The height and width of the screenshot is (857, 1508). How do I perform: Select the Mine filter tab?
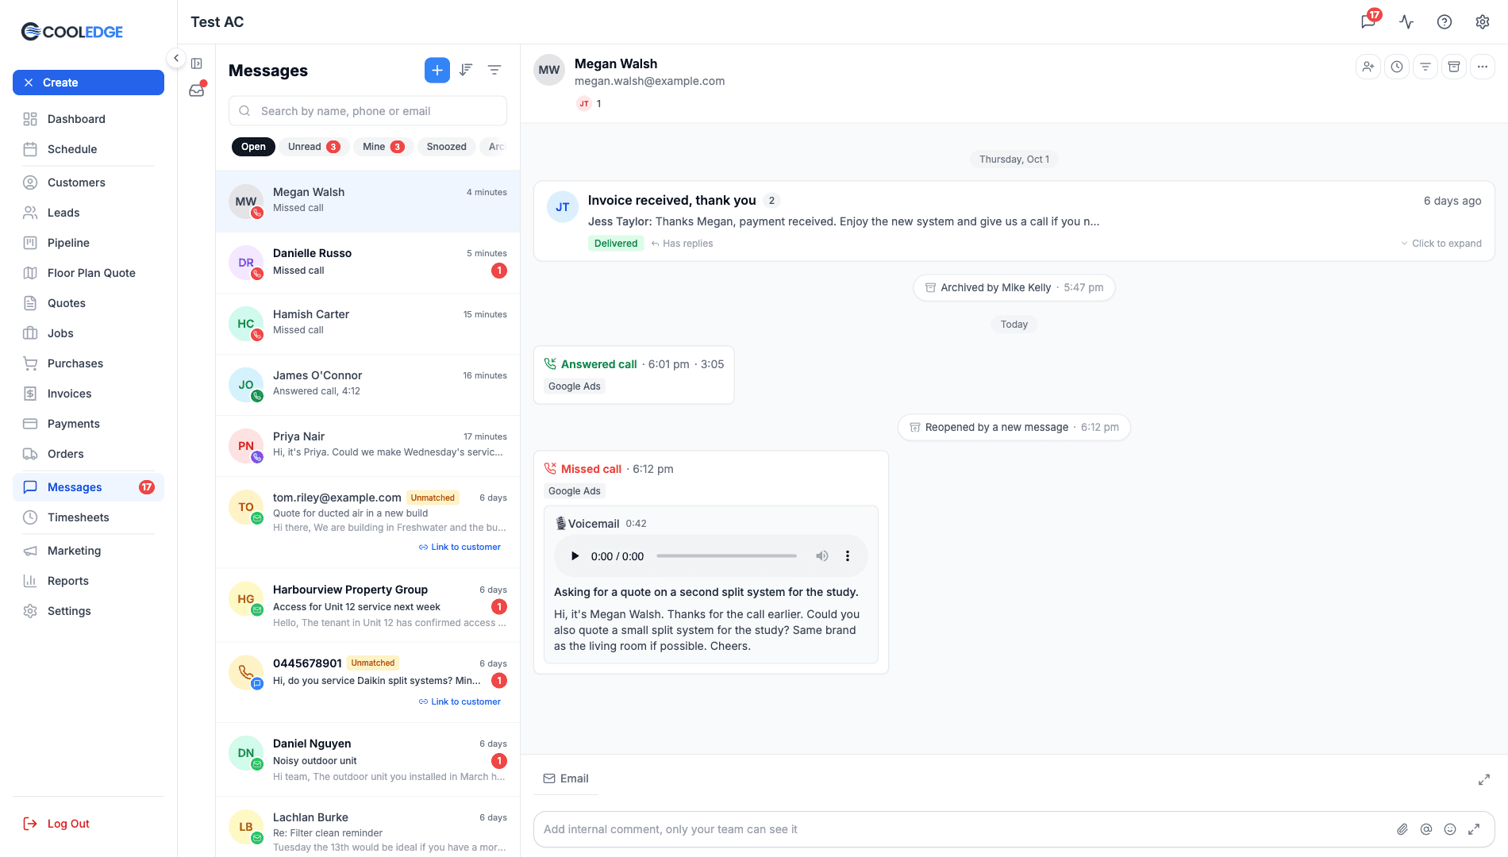pyautogui.click(x=383, y=147)
